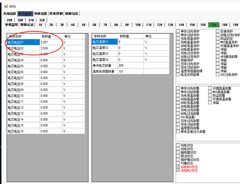Image resolution: width=240 pixels, height=184 pixels.
Task: Go to the 数据导出 tab
Action: coord(72,13)
